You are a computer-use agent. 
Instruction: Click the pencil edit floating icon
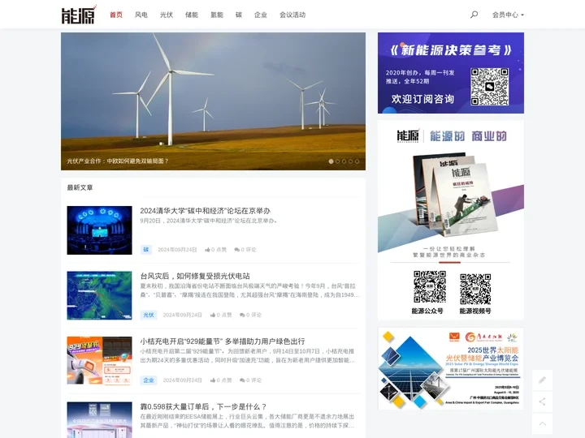click(x=542, y=380)
